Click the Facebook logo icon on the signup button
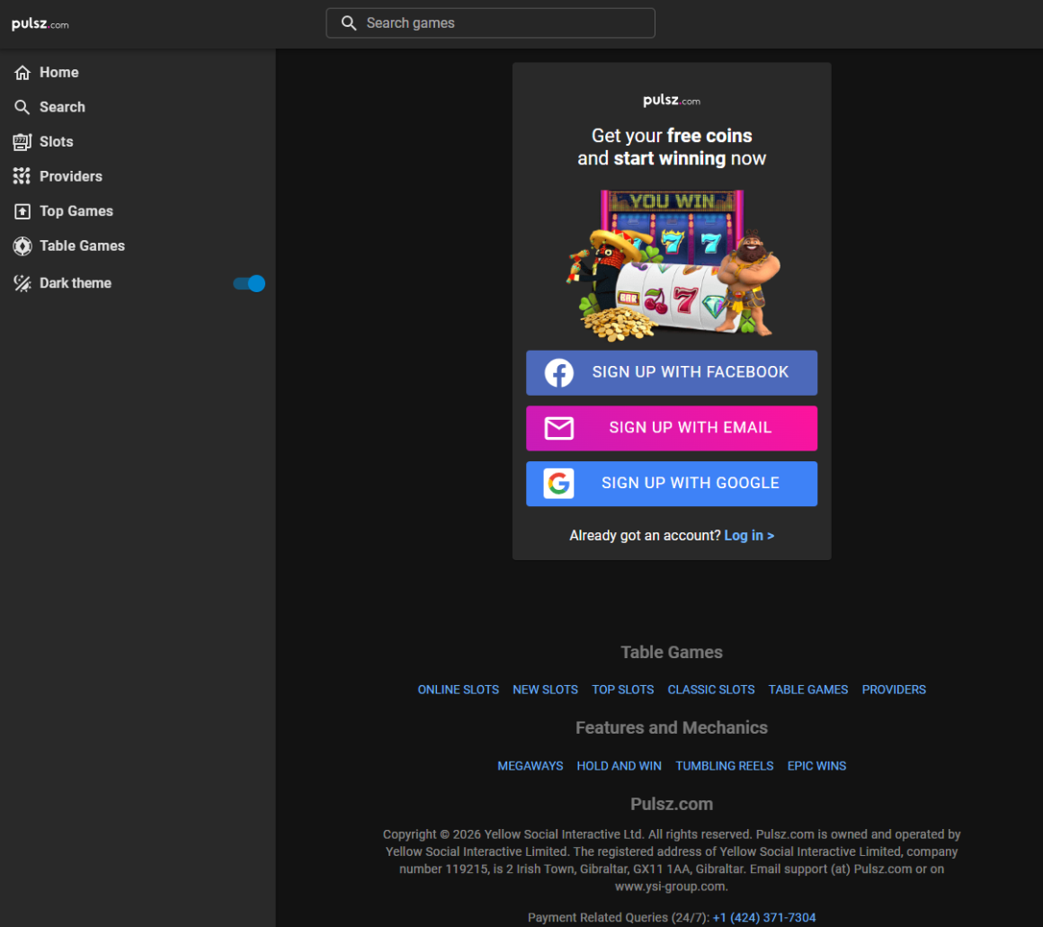Screen dimensions: 1043x927 tap(559, 373)
